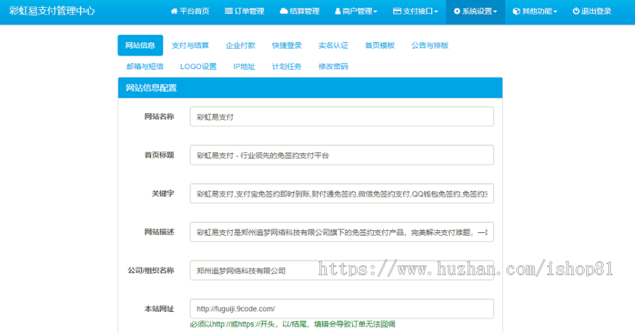Click the 彩虹易支付管理中心 brand title

52,11
